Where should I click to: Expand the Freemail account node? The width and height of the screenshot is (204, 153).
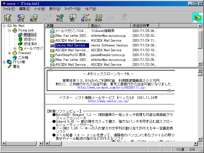(x=10, y=53)
